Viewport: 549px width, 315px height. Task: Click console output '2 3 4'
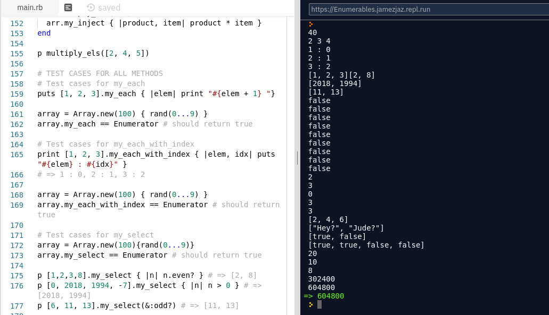coord(319,41)
